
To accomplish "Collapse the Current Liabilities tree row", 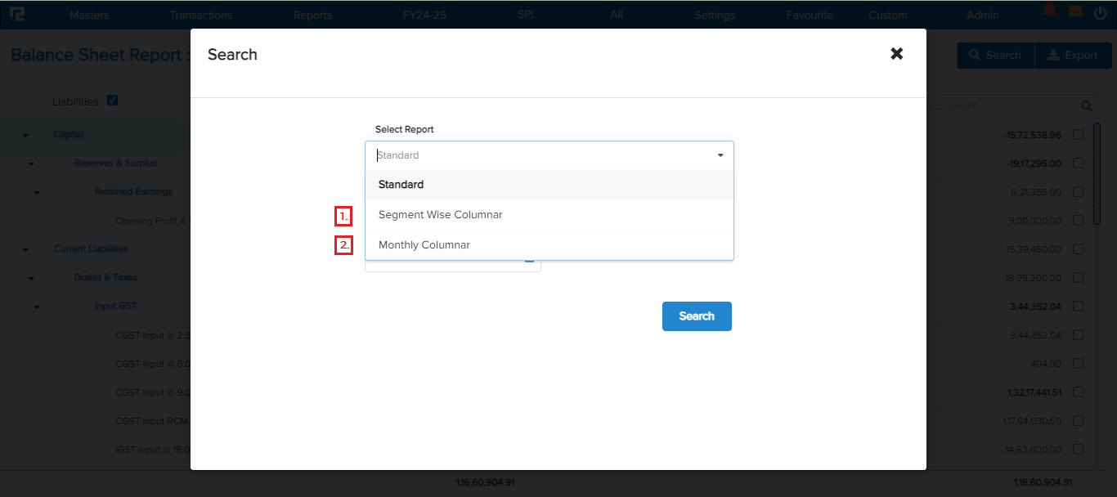I will point(25,249).
